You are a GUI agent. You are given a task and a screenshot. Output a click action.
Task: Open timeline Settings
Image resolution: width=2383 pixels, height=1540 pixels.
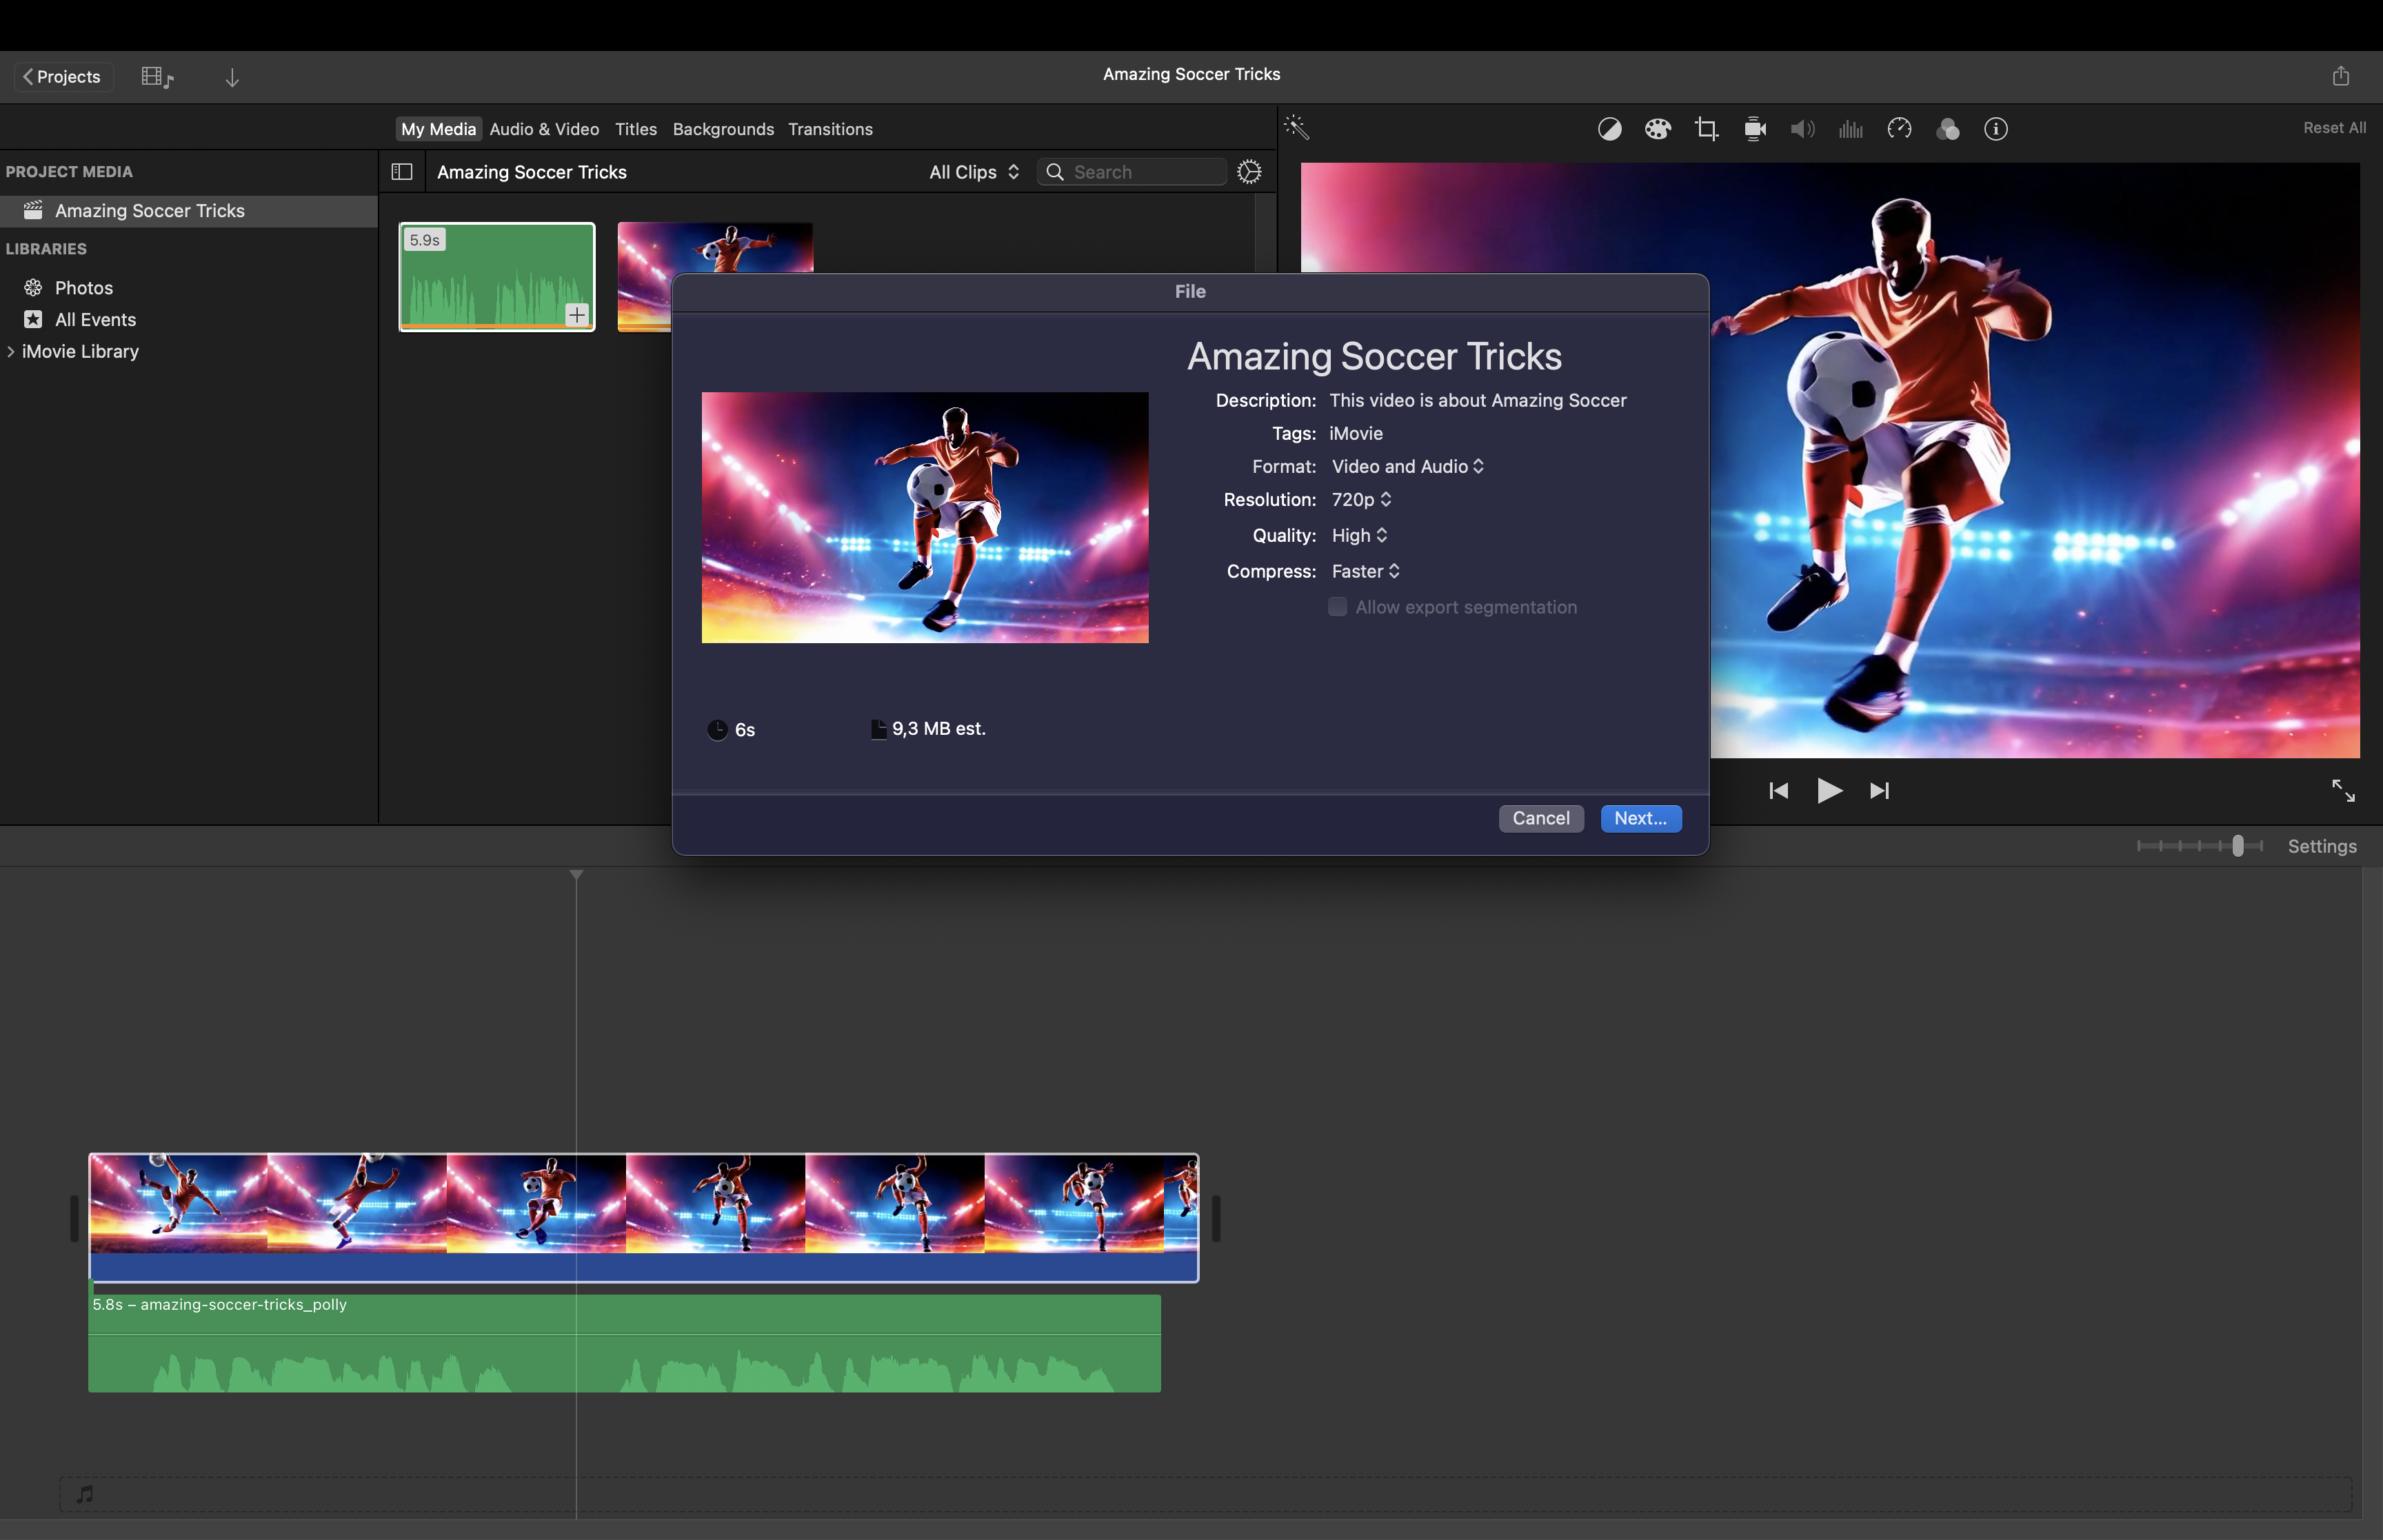(x=2322, y=847)
